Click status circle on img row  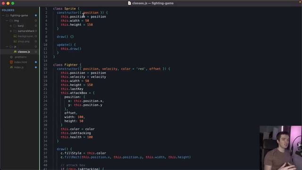[x=36, y=21]
